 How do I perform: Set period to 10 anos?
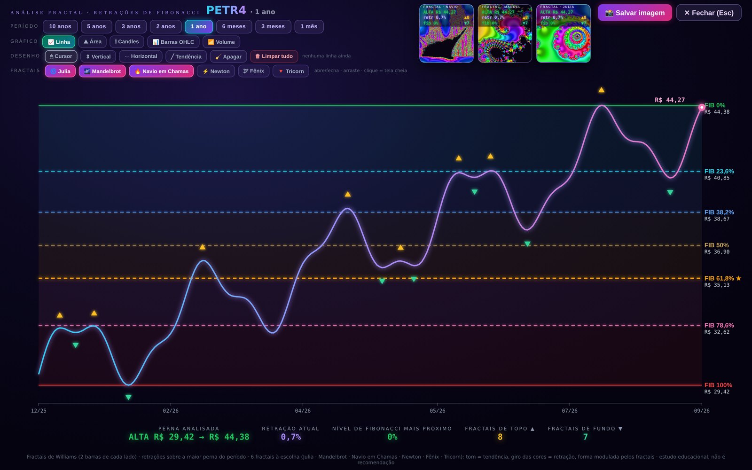tap(60, 27)
